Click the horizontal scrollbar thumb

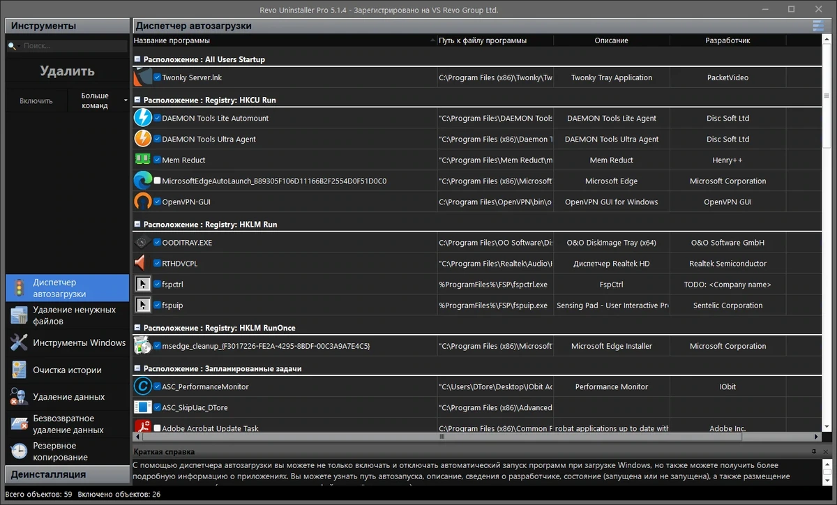pos(442,437)
